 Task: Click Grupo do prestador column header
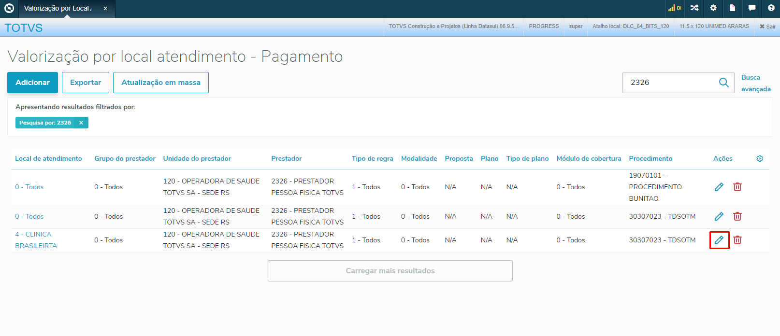tap(125, 158)
